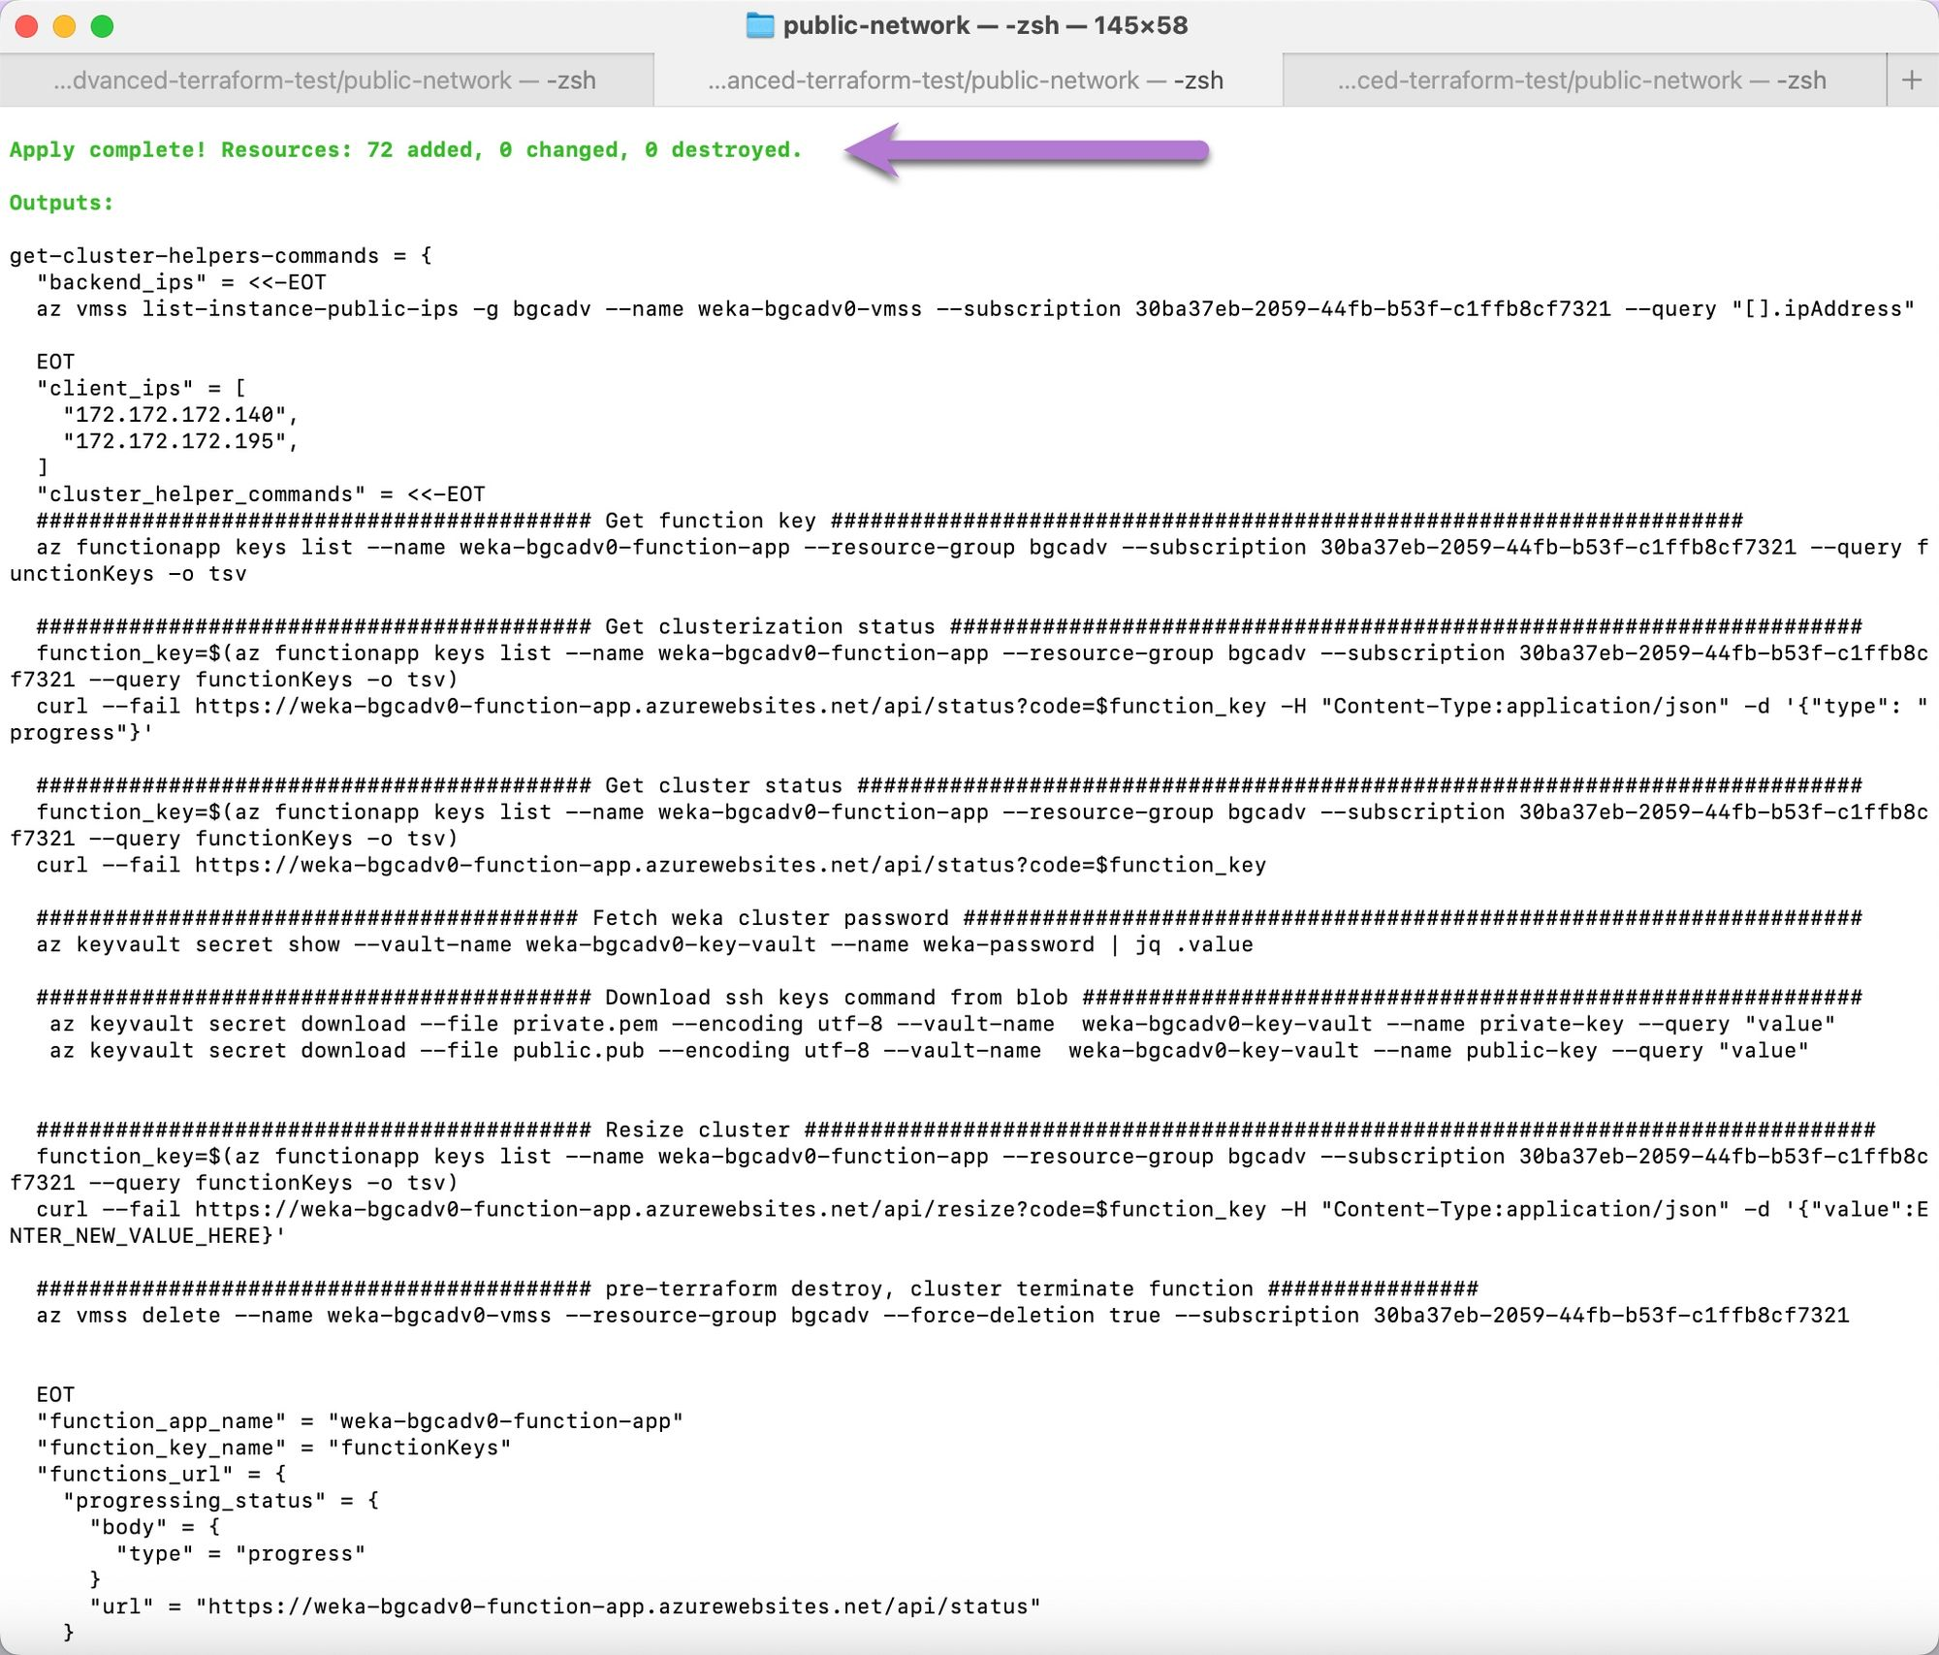
Task: Click the function_app_name output value
Action: [505, 1421]
